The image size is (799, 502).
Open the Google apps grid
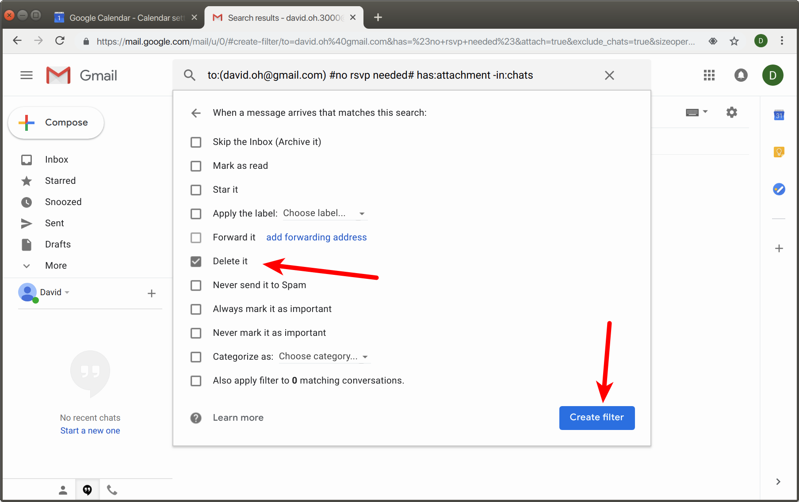[709, 75]
